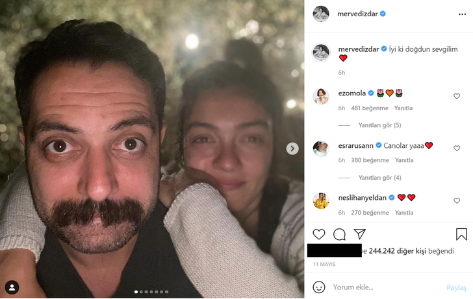Image resolution: width=473 pixels, height=299 pixels.
Task: Expand replies under ezomola's comment
Action: [380, 125]
